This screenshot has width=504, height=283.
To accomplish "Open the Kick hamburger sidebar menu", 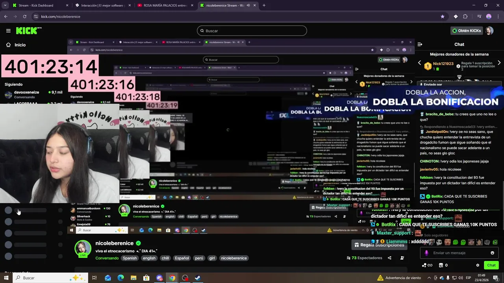I will (8, 31).
